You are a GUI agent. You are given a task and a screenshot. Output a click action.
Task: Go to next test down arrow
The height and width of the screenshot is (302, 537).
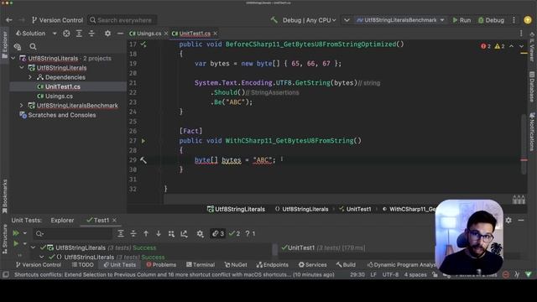(159, 233)
